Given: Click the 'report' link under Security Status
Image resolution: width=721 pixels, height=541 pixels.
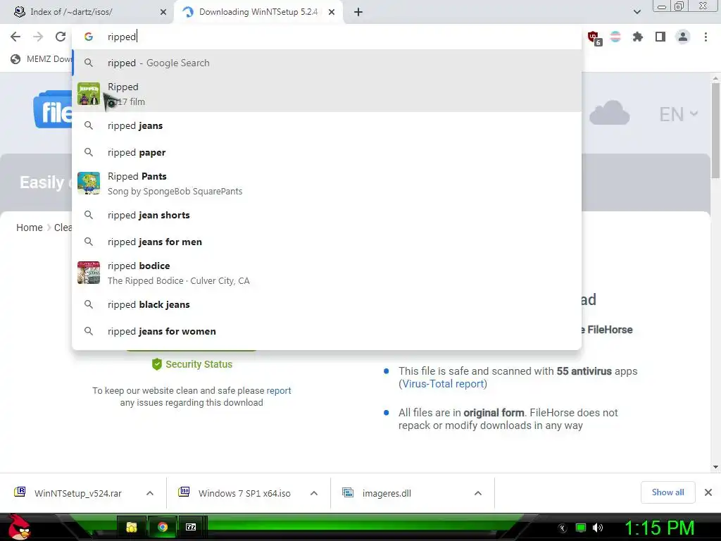Looking at the screenshot, I should (x=279, y=390).
